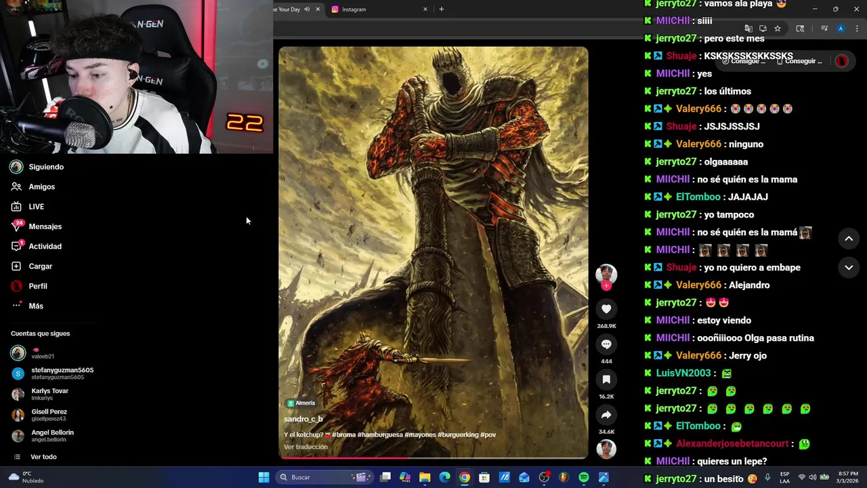Open the comments bubble showing 444
The width and height of the screenshot is (867, 488).
click(x=606, y=344)
